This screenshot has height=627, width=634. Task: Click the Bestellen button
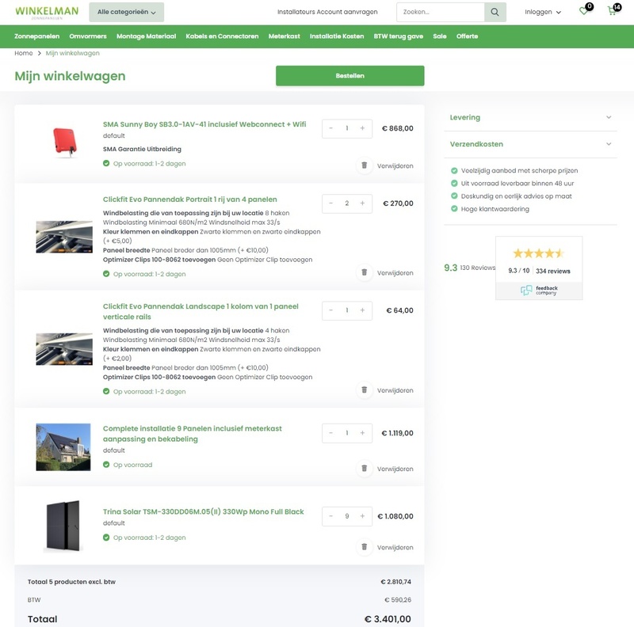click(350, 76)
